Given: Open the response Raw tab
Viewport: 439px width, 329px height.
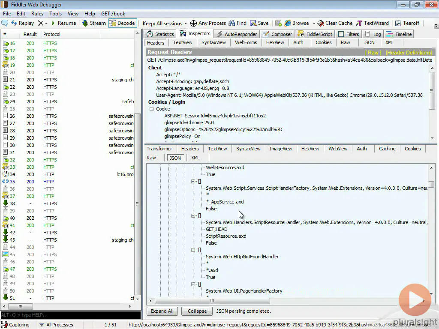Looking at the screenshot, I should pos(151,158).
